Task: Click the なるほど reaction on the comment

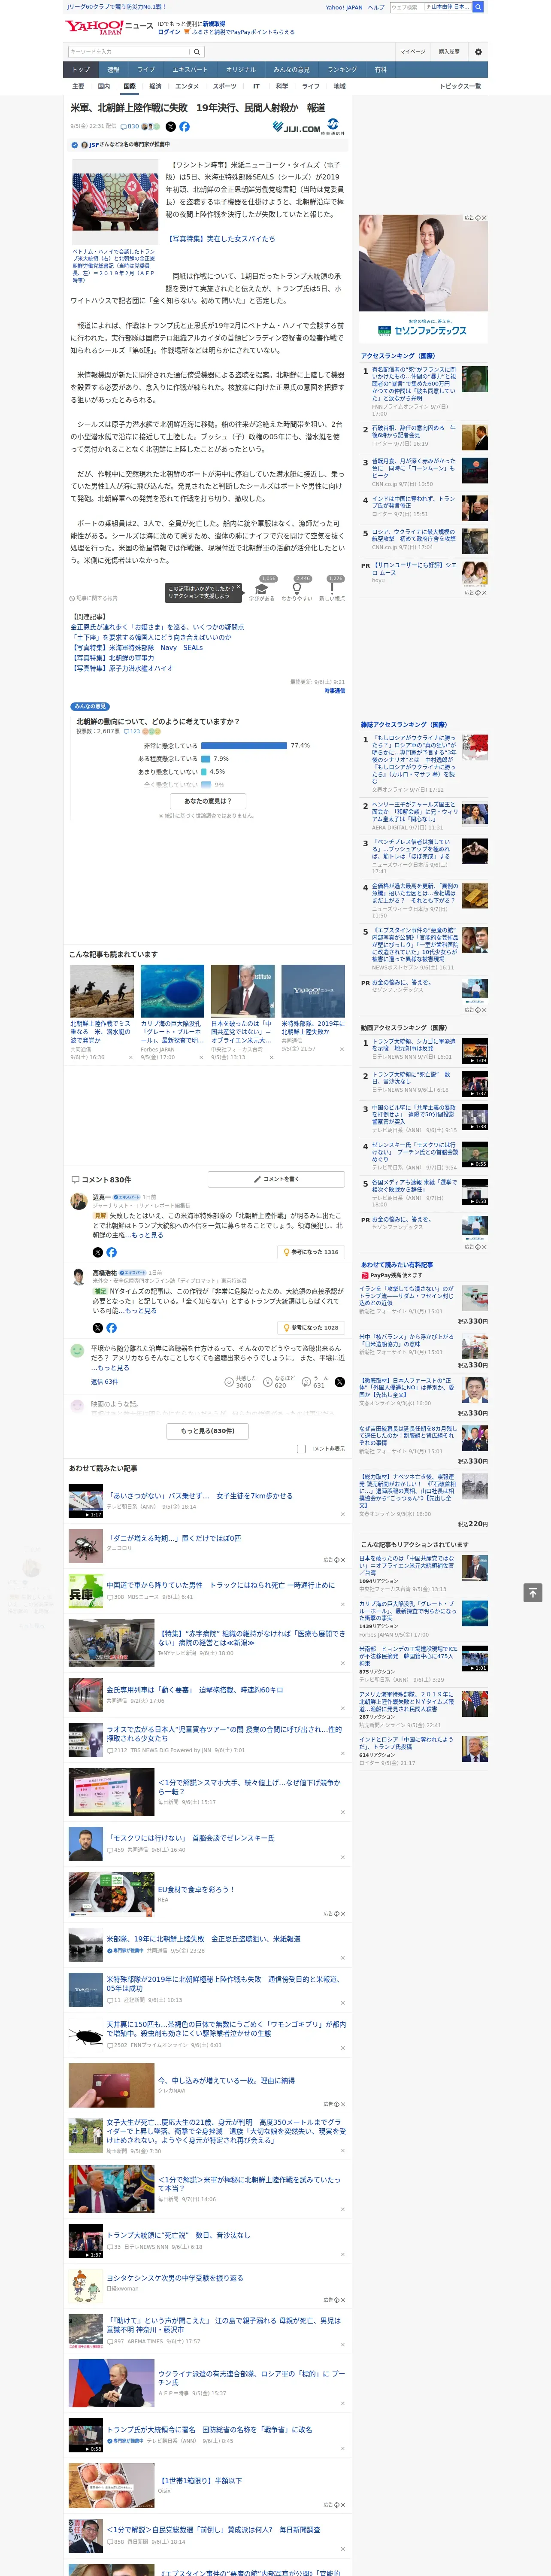Action: [279, 1382]
